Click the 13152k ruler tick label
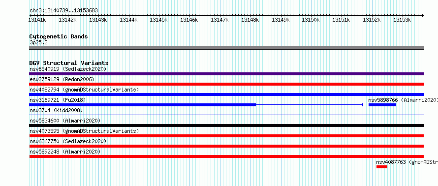438x186 pixels. point(371,20)
